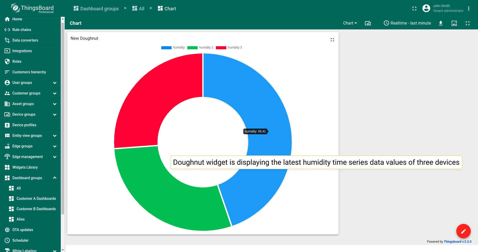
Task: Toggle fullscreen icon beside John Smith profile
Action: [414, 9]
